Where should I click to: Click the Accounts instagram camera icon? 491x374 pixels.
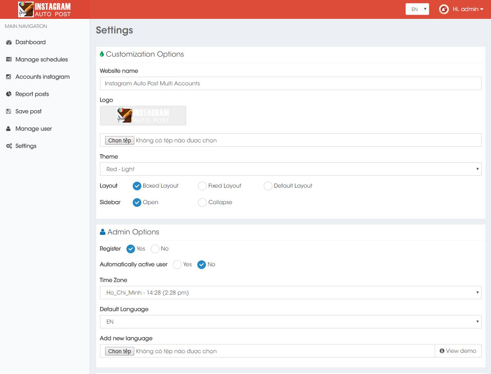(x=9, y=77)
